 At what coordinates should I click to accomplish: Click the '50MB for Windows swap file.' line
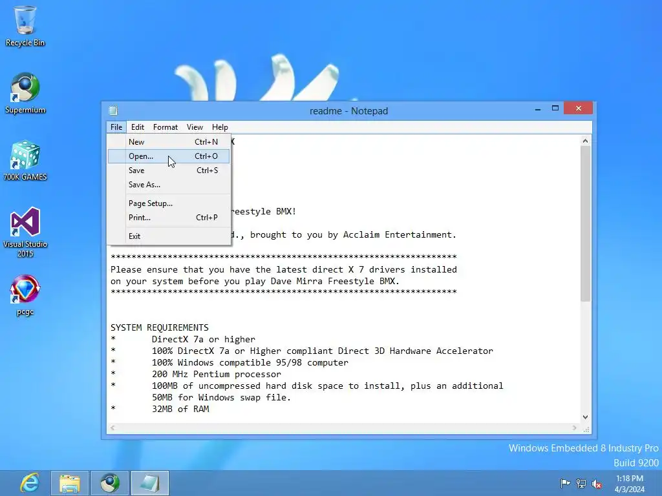(x=221, y=397)
